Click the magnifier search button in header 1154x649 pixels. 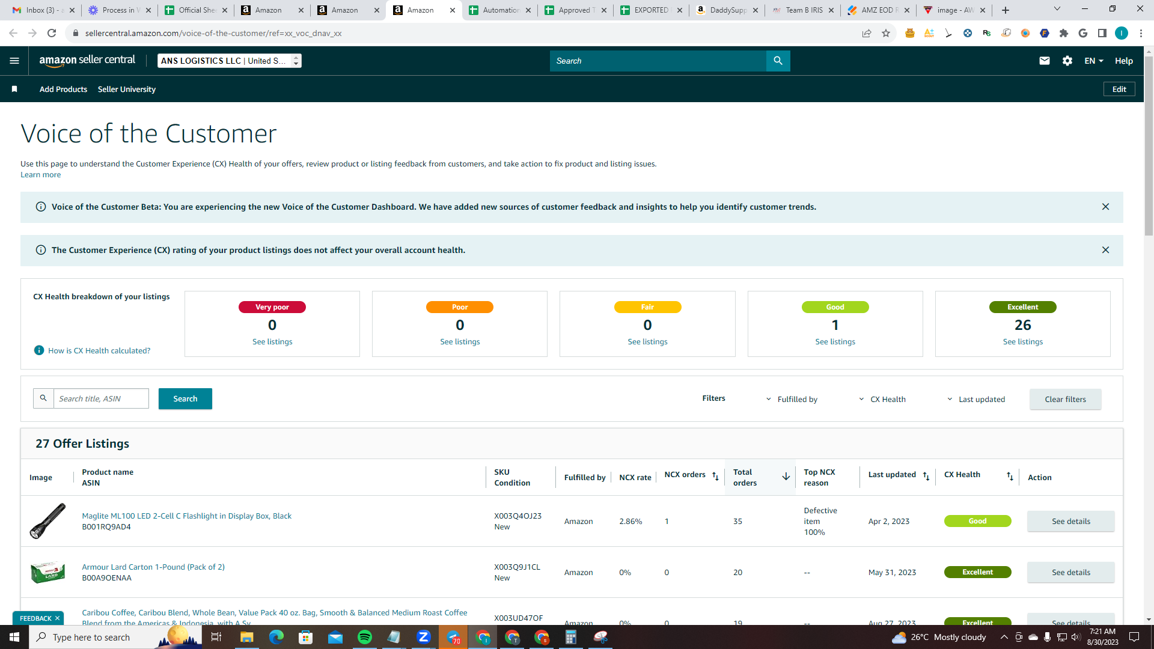click(x=778, y=61)
